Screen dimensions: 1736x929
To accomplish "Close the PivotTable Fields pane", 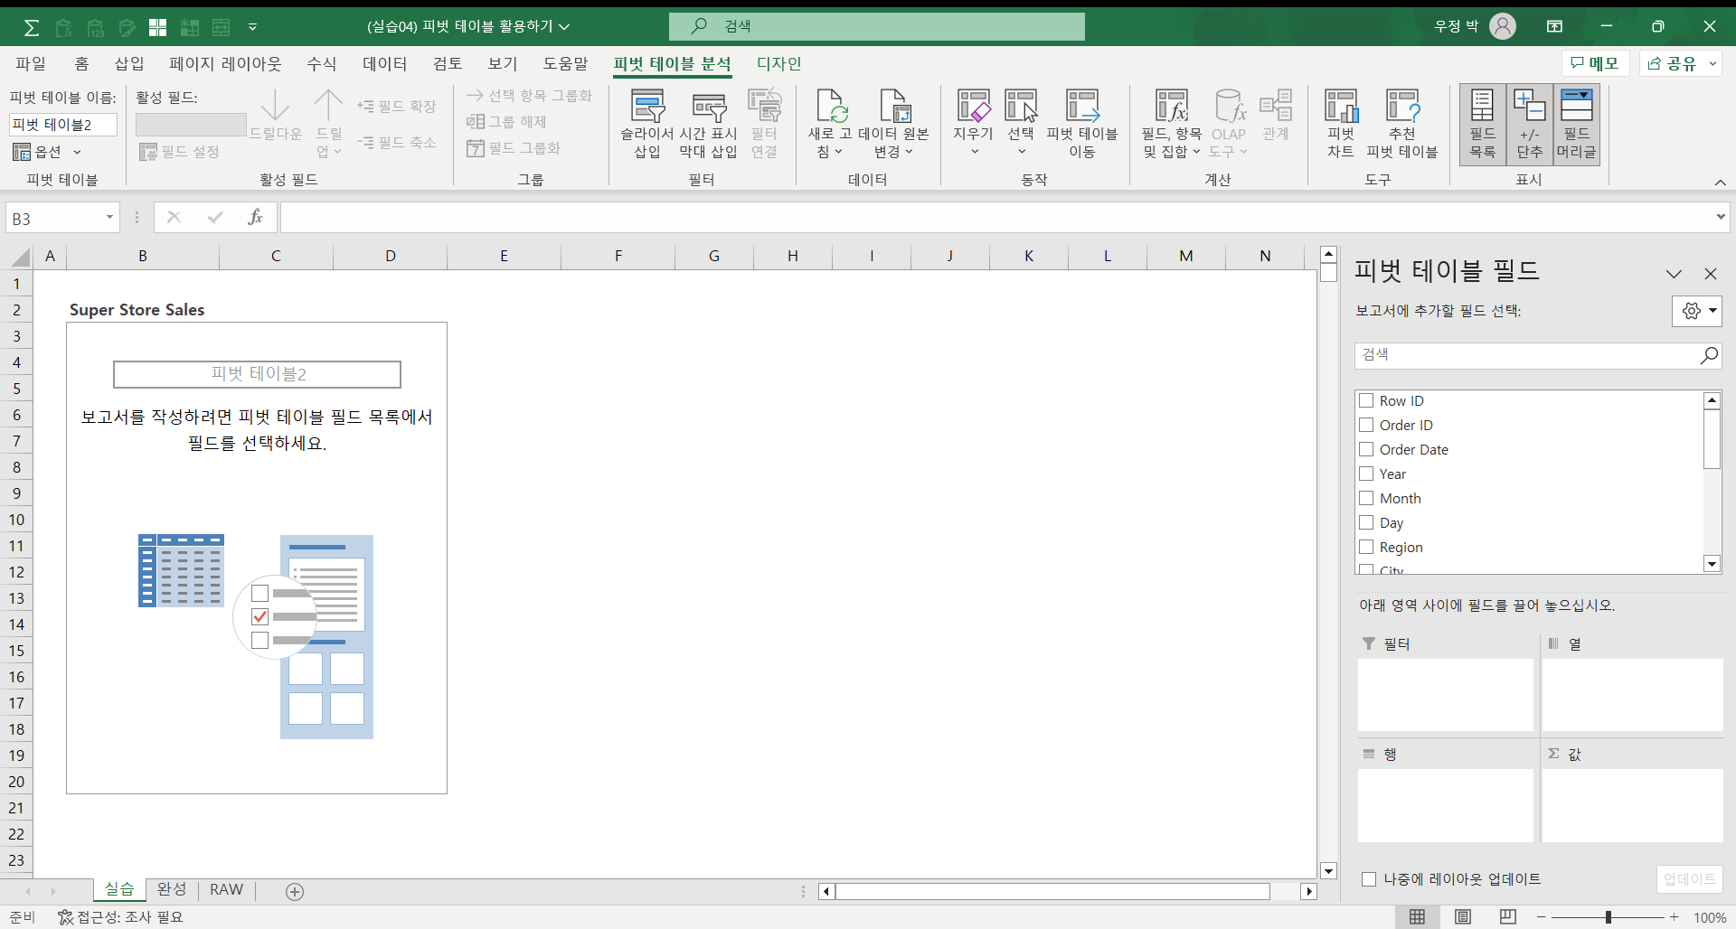I will pyautogui.click(x=1711, y=274).
